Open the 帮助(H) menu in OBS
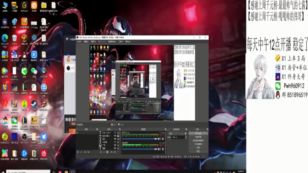The image size is (308, 173). (x=128, y=42)
